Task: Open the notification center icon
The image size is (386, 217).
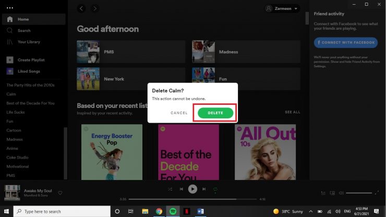Action: point(377,211)
